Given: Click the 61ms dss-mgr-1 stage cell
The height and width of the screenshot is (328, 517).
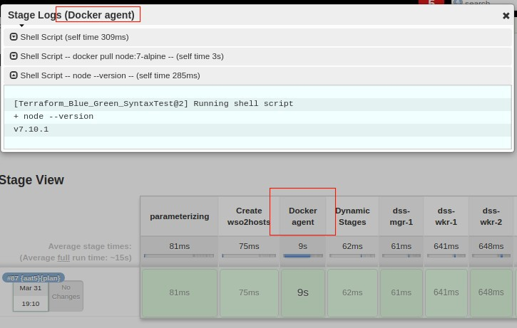Looking at the screenshot, I should (402, 292).
